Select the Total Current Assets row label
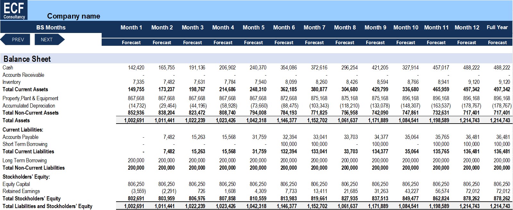This screenshot has width=513, height=210. point(25,90)
